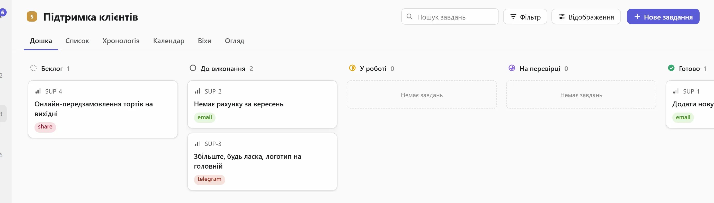The width and height of the screenshot is (714, 203).
Task: Click the blue 6 notification badge
Action: point(3,12)
